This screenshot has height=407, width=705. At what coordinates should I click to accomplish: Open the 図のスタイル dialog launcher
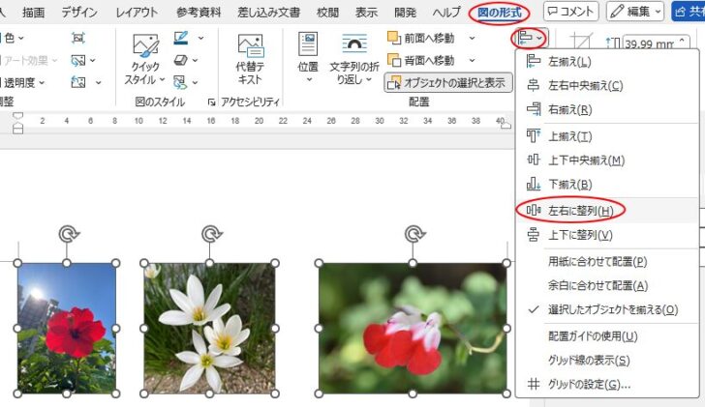click(x=211, y=102)
